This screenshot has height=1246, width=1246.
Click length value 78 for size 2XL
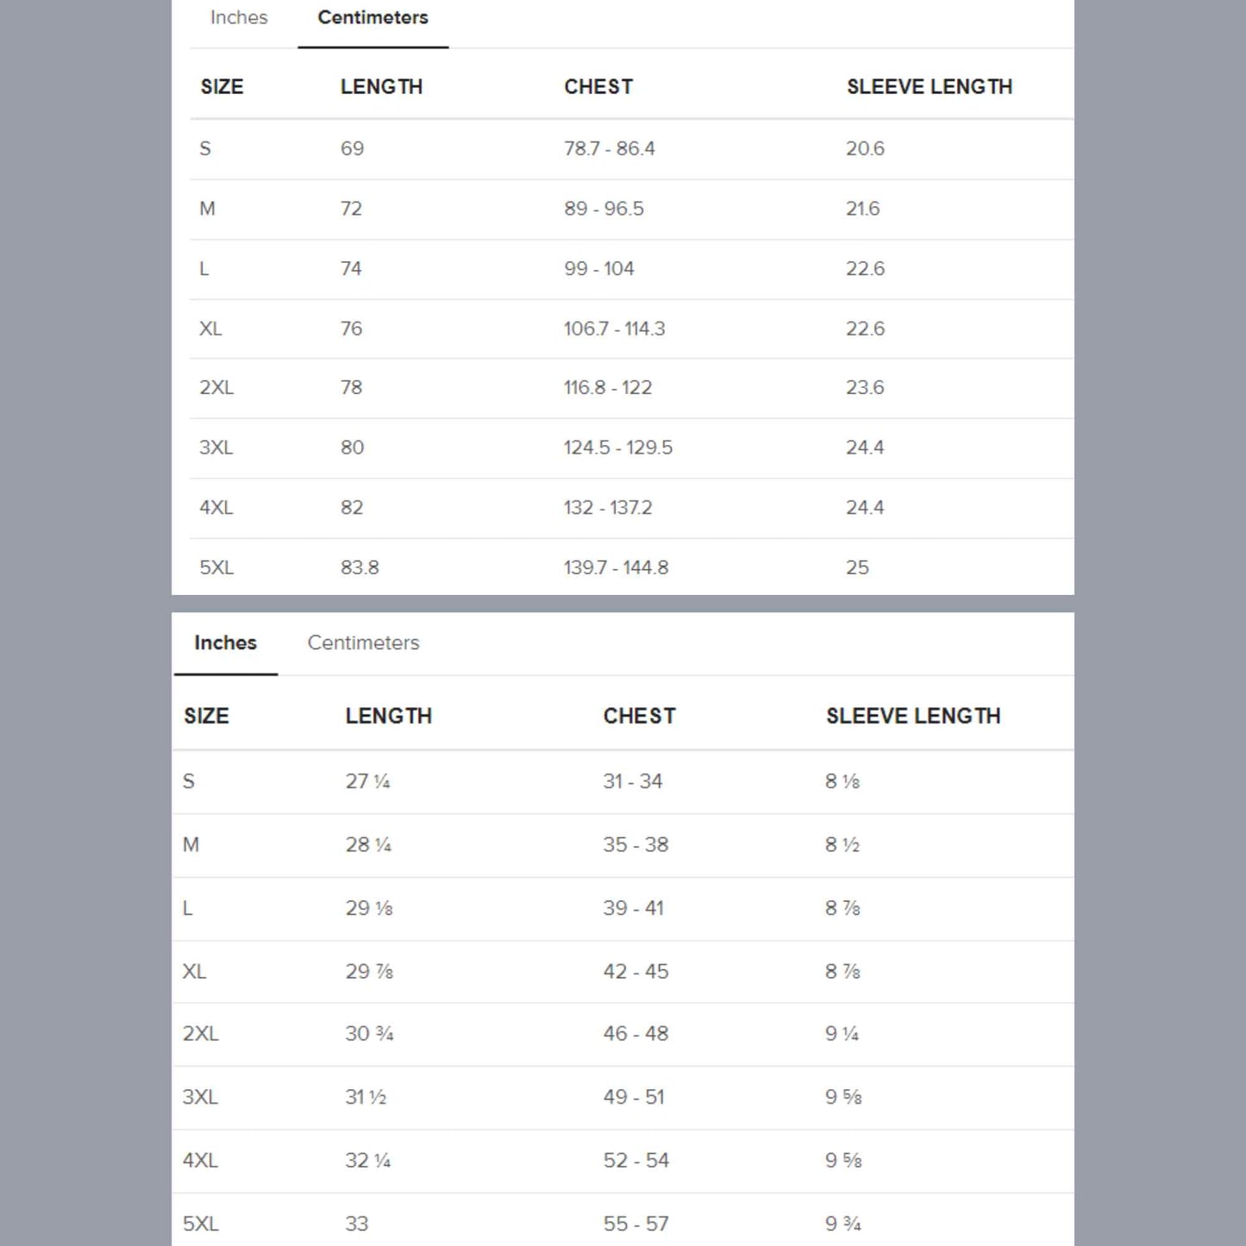tap(351, 388)
